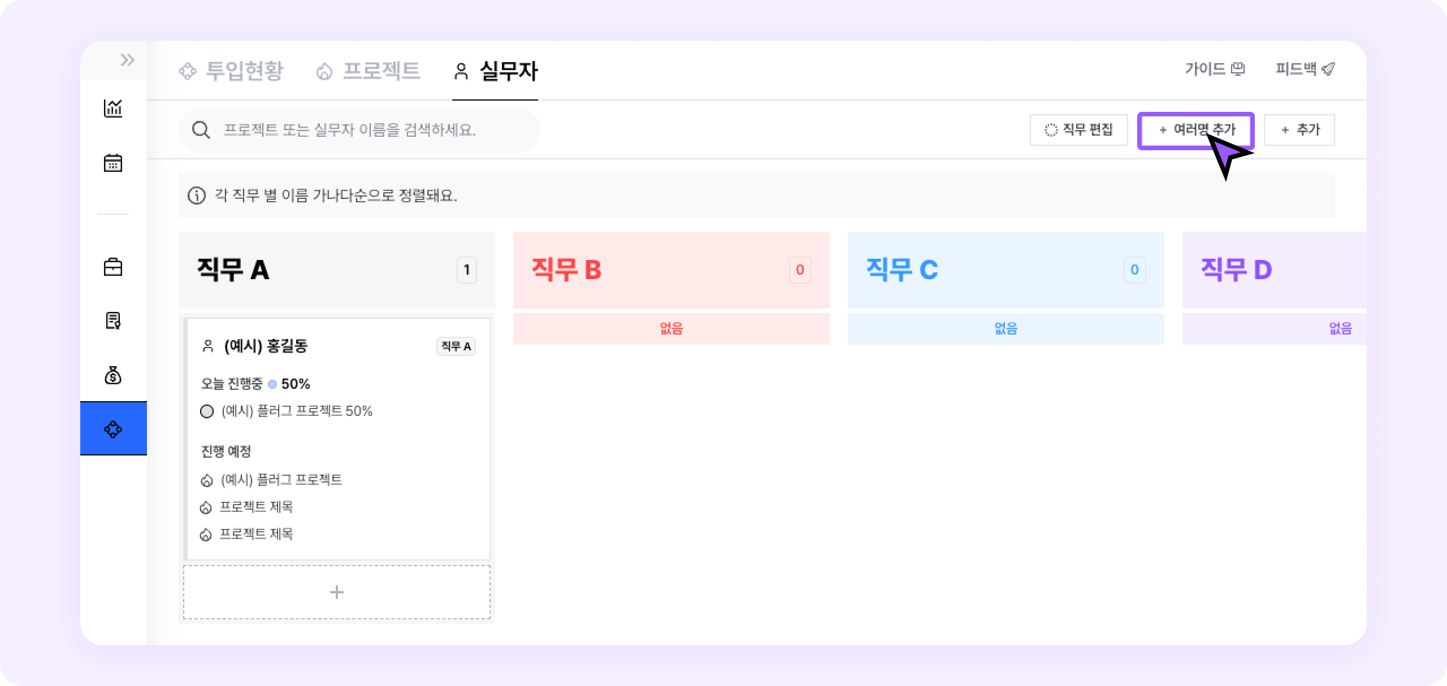
Task: Switch to the 프로젝트 tab
Action: [368, 71]
